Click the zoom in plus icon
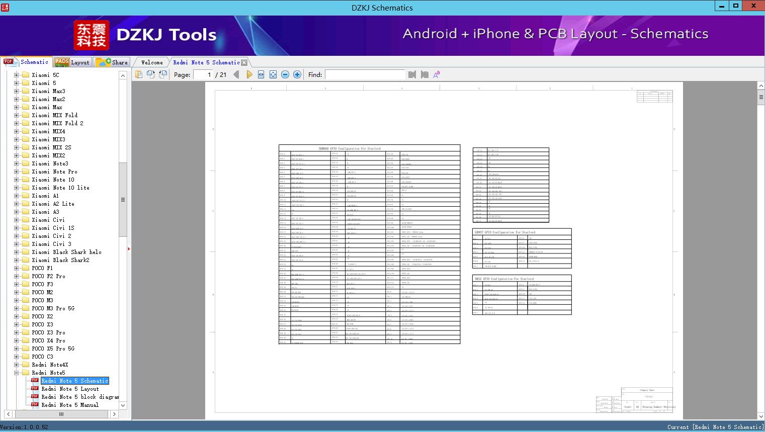Screen dimensions: 765x432 click(297, 74)
